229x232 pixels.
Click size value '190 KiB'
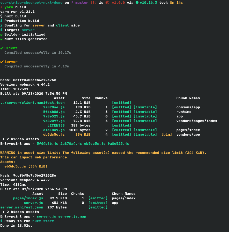tap(83, 107)
